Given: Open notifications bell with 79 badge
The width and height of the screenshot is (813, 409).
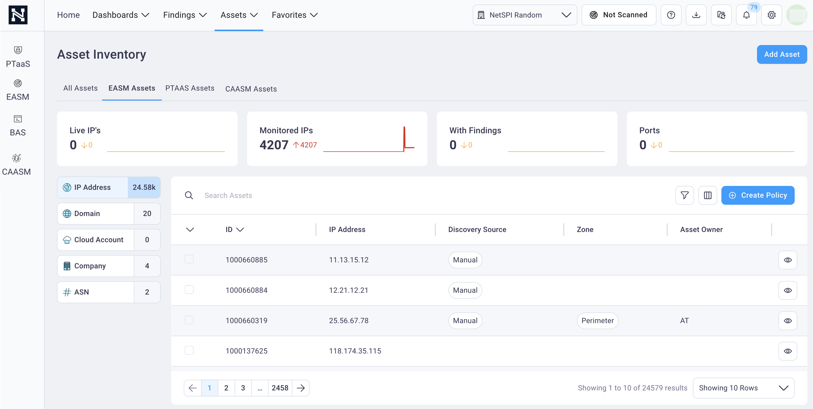Looking at the screenshot, I should pos(746,15).
